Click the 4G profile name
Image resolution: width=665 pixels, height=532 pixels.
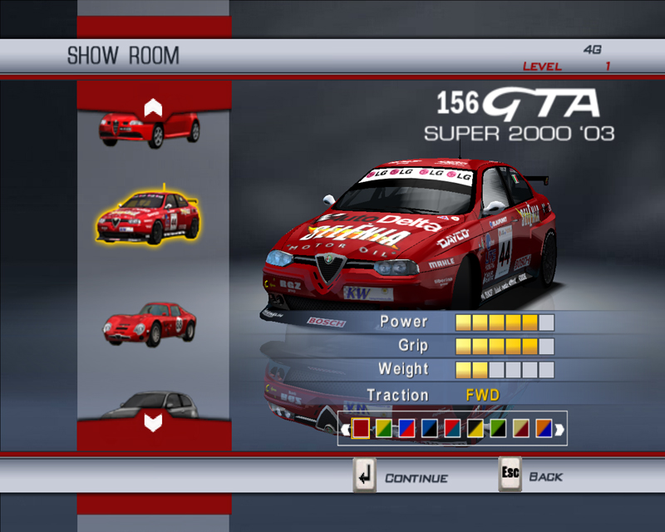[593, 50]
